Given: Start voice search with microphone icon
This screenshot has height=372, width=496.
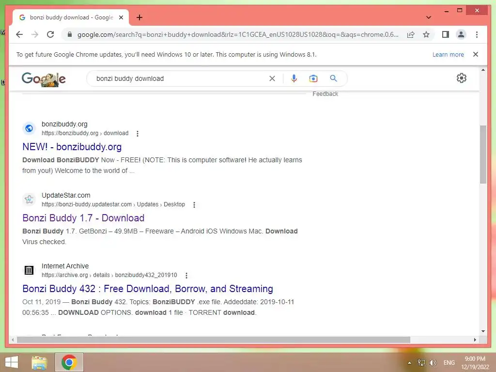Looking at the screenshot, I should [294, 78].
